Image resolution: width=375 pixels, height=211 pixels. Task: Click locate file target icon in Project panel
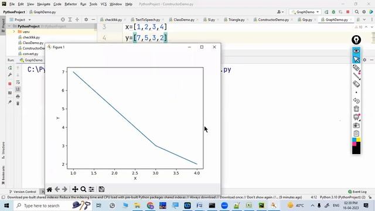click(x=63, y=19)
